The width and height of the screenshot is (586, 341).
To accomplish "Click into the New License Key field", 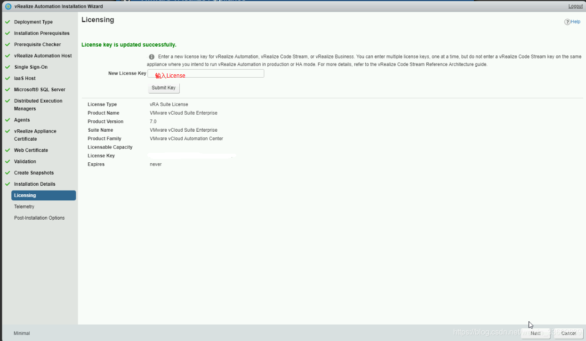I will click(x=206, y=73).
